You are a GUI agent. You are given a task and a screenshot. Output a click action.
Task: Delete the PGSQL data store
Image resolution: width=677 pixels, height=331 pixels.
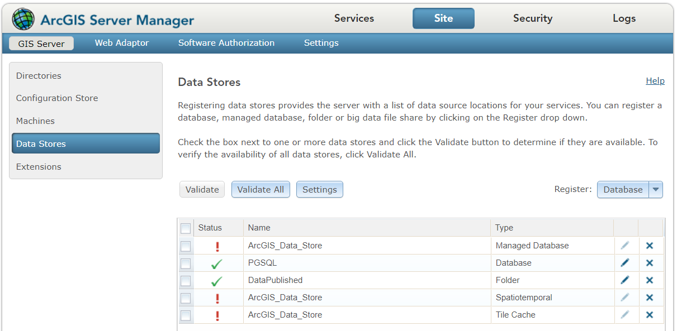(x=650, y=263)
